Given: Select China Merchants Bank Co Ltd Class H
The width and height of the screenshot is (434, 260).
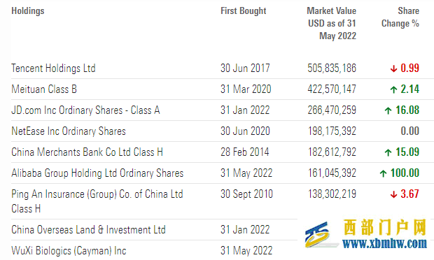Looking at the screenshot, I should point(87,152).
